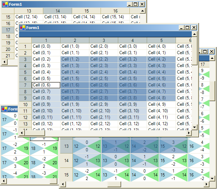Image resolution: width=217 pixels, height=189 pixels.
Task: Maximize the front Form1 window
Action: (187, 28)
